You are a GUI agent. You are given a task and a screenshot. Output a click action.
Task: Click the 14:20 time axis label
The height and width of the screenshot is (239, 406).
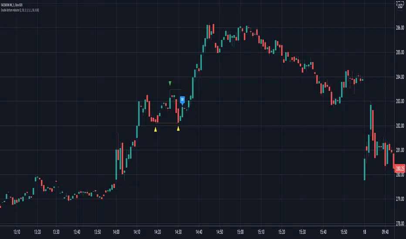click(x=158, y=232)
